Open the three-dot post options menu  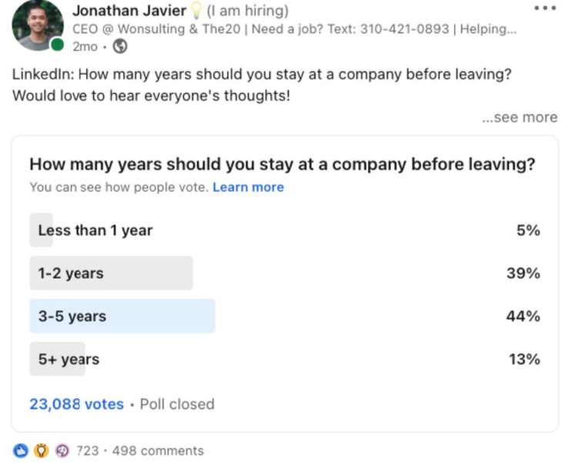(x=545, y=8)
